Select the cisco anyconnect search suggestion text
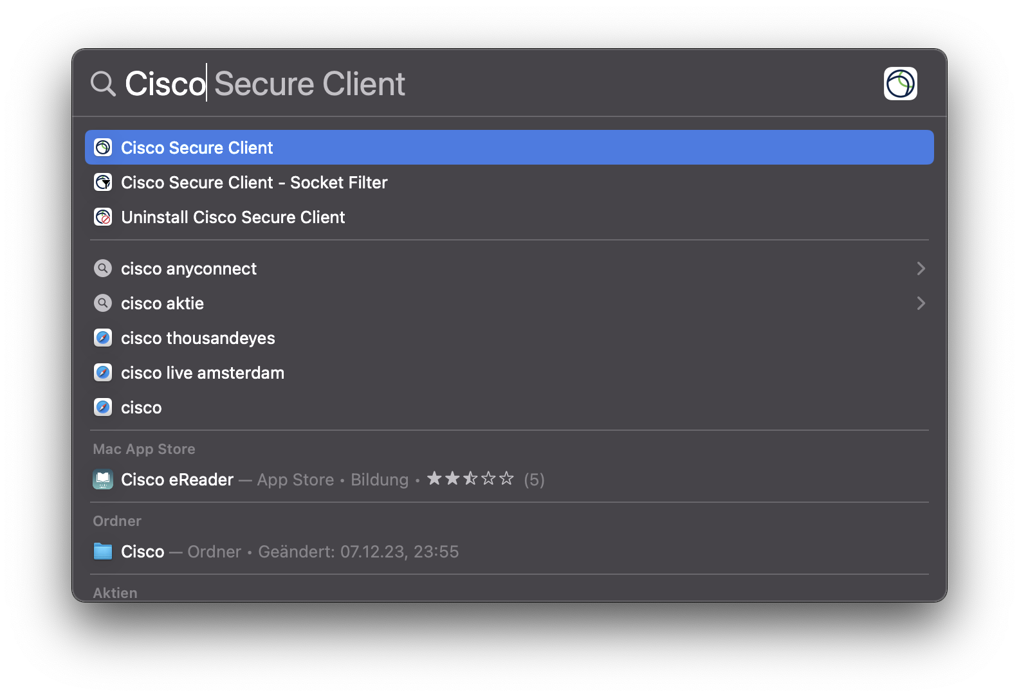Screen dimensions: 1019x697 [188, 269]
